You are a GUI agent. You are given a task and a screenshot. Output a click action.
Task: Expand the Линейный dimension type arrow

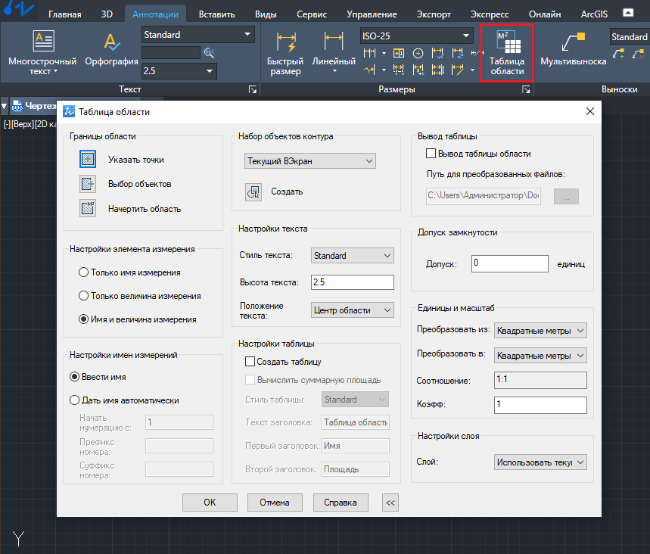tap(334, 71)
